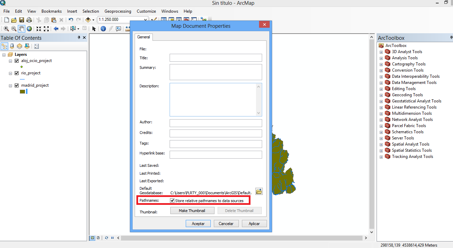Click the Aplicar button

click(254, 223)
